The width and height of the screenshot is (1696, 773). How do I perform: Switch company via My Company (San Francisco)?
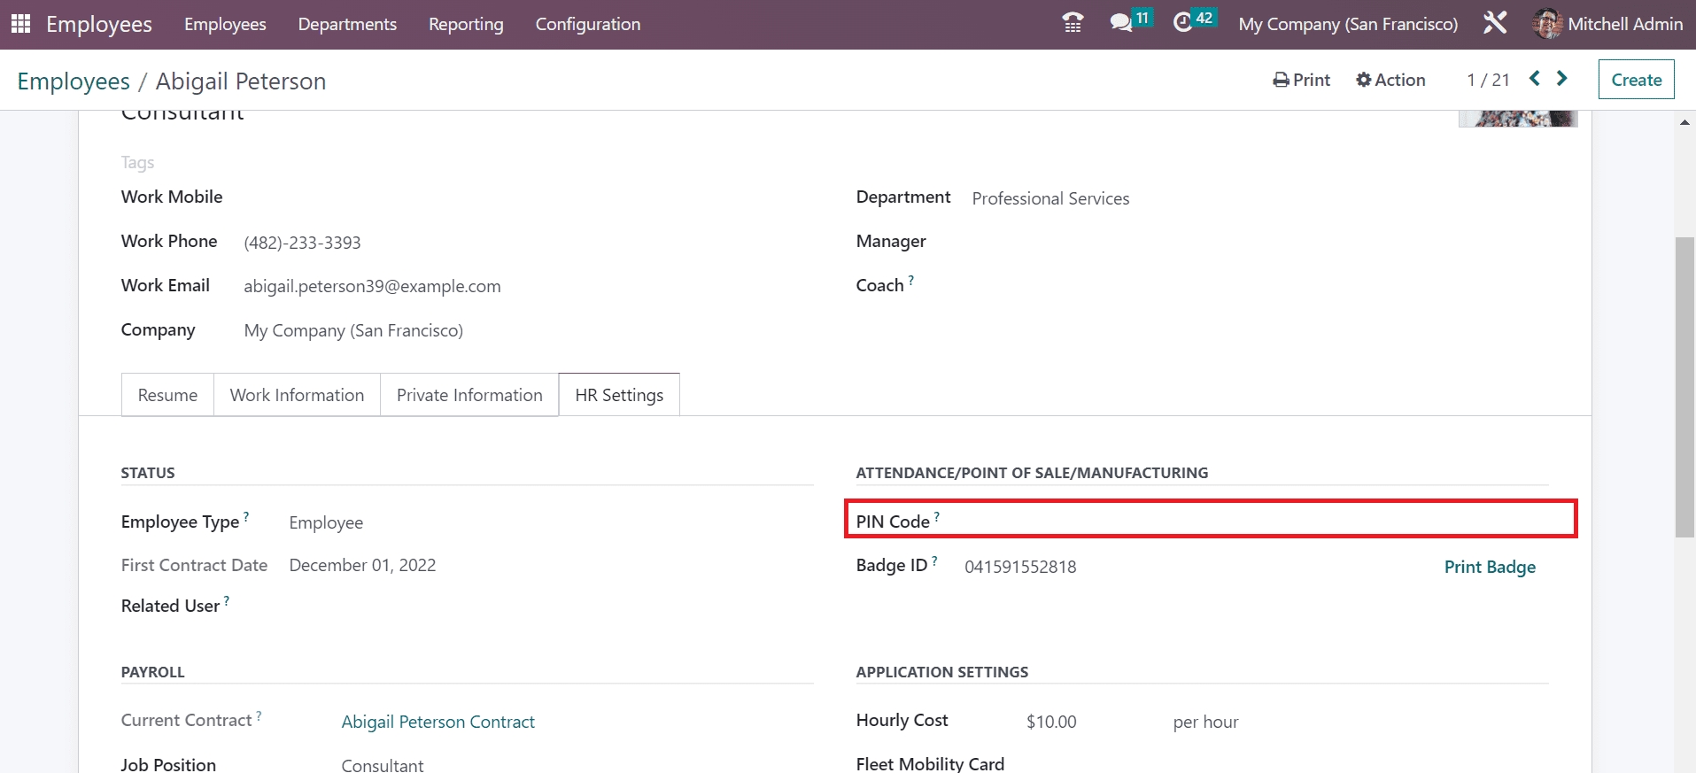[x=1347, y=24]
